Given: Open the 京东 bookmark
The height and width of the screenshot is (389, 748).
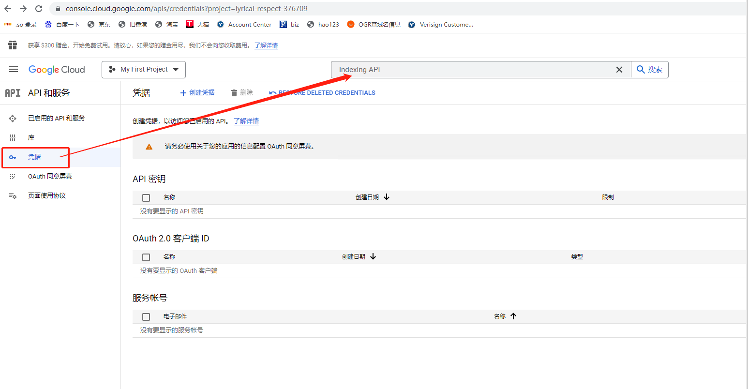Looking at the screenshot, I should pos(99,24).
